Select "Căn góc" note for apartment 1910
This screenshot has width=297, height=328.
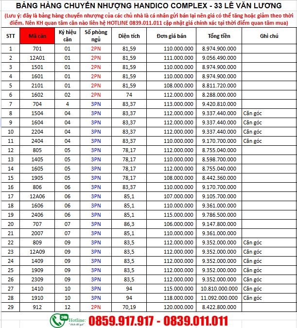[x=253, y=298]
